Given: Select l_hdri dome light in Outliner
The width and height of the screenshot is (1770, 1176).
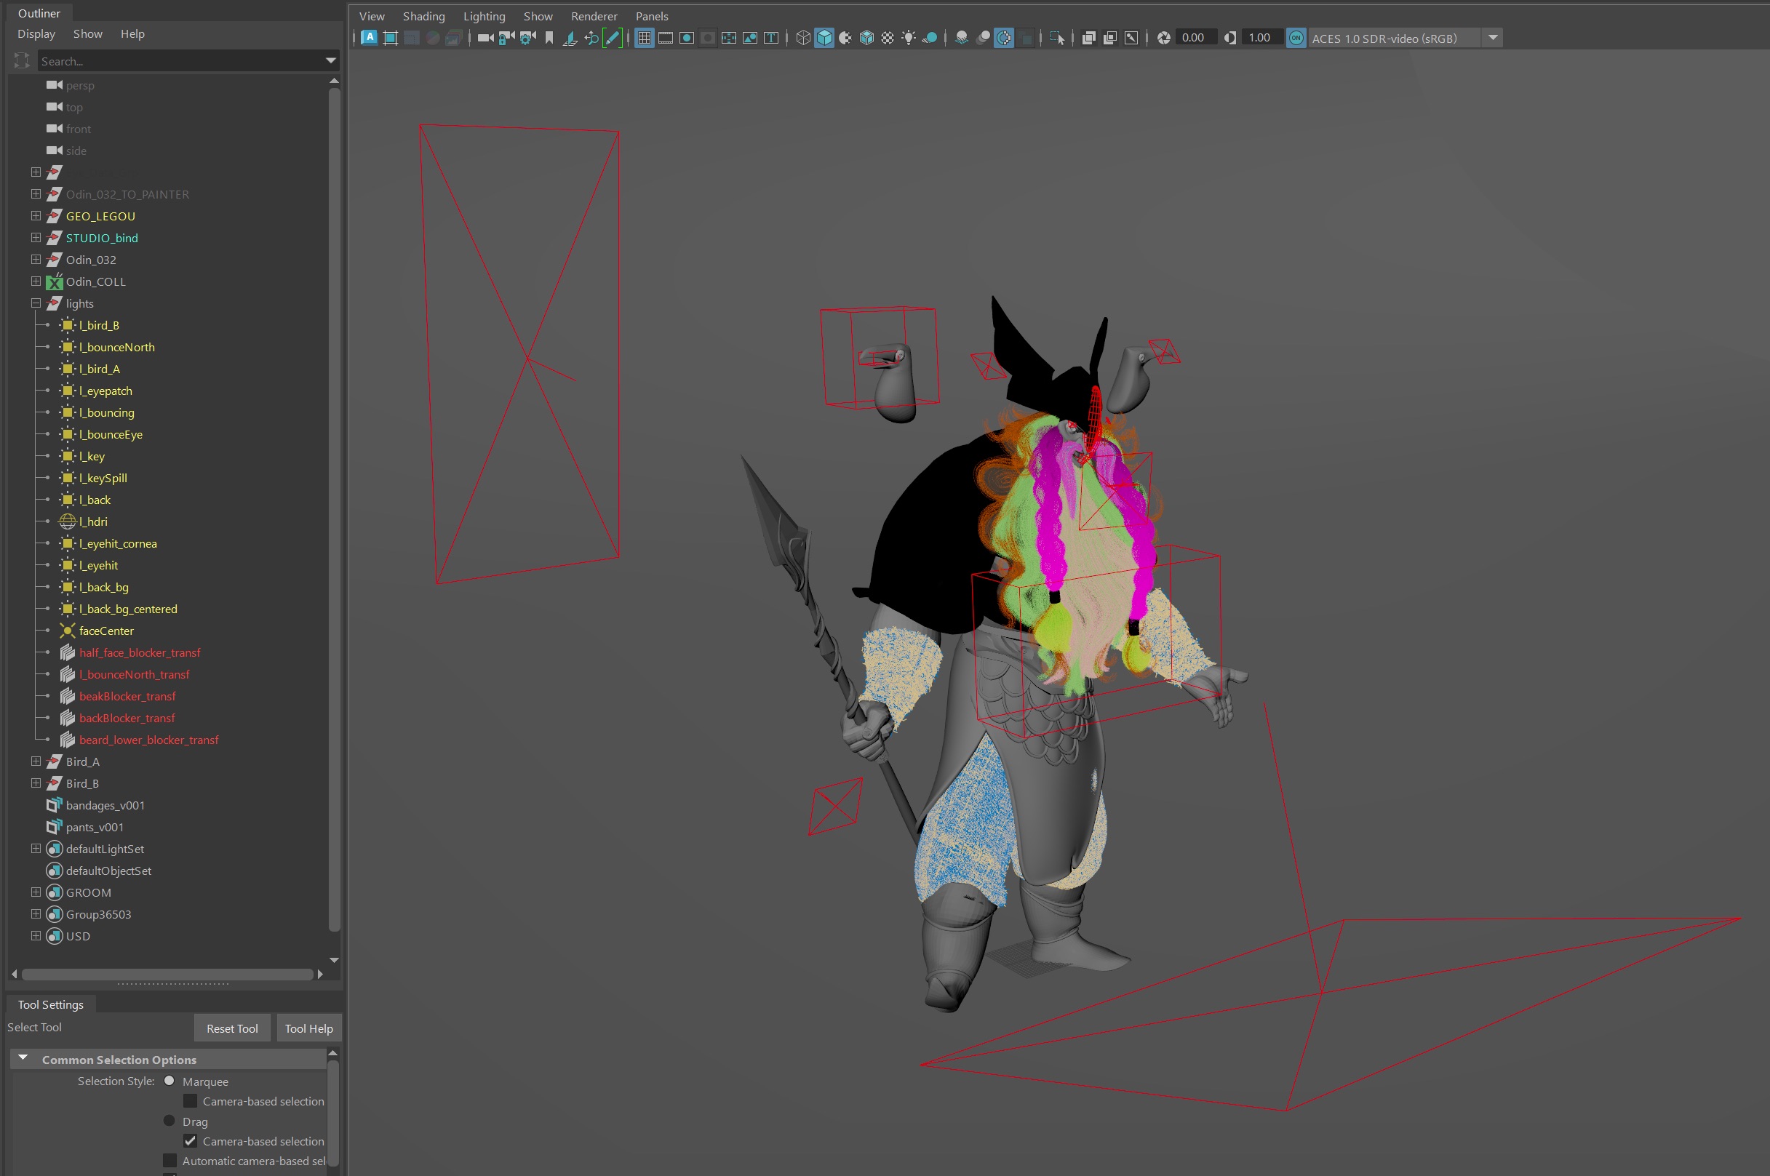Looking at the screenshot, I should [x=94, y=521].
